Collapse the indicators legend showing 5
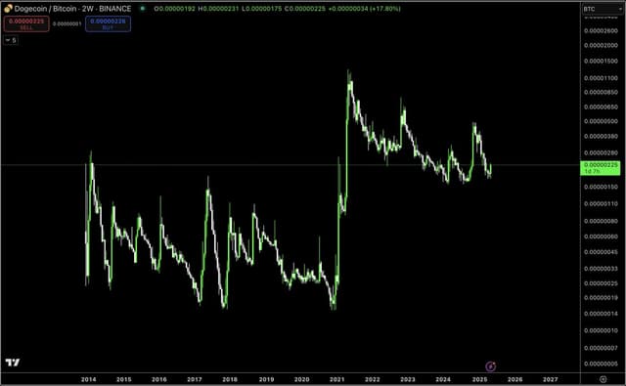 pyautogui.click(x=11, y=40)
